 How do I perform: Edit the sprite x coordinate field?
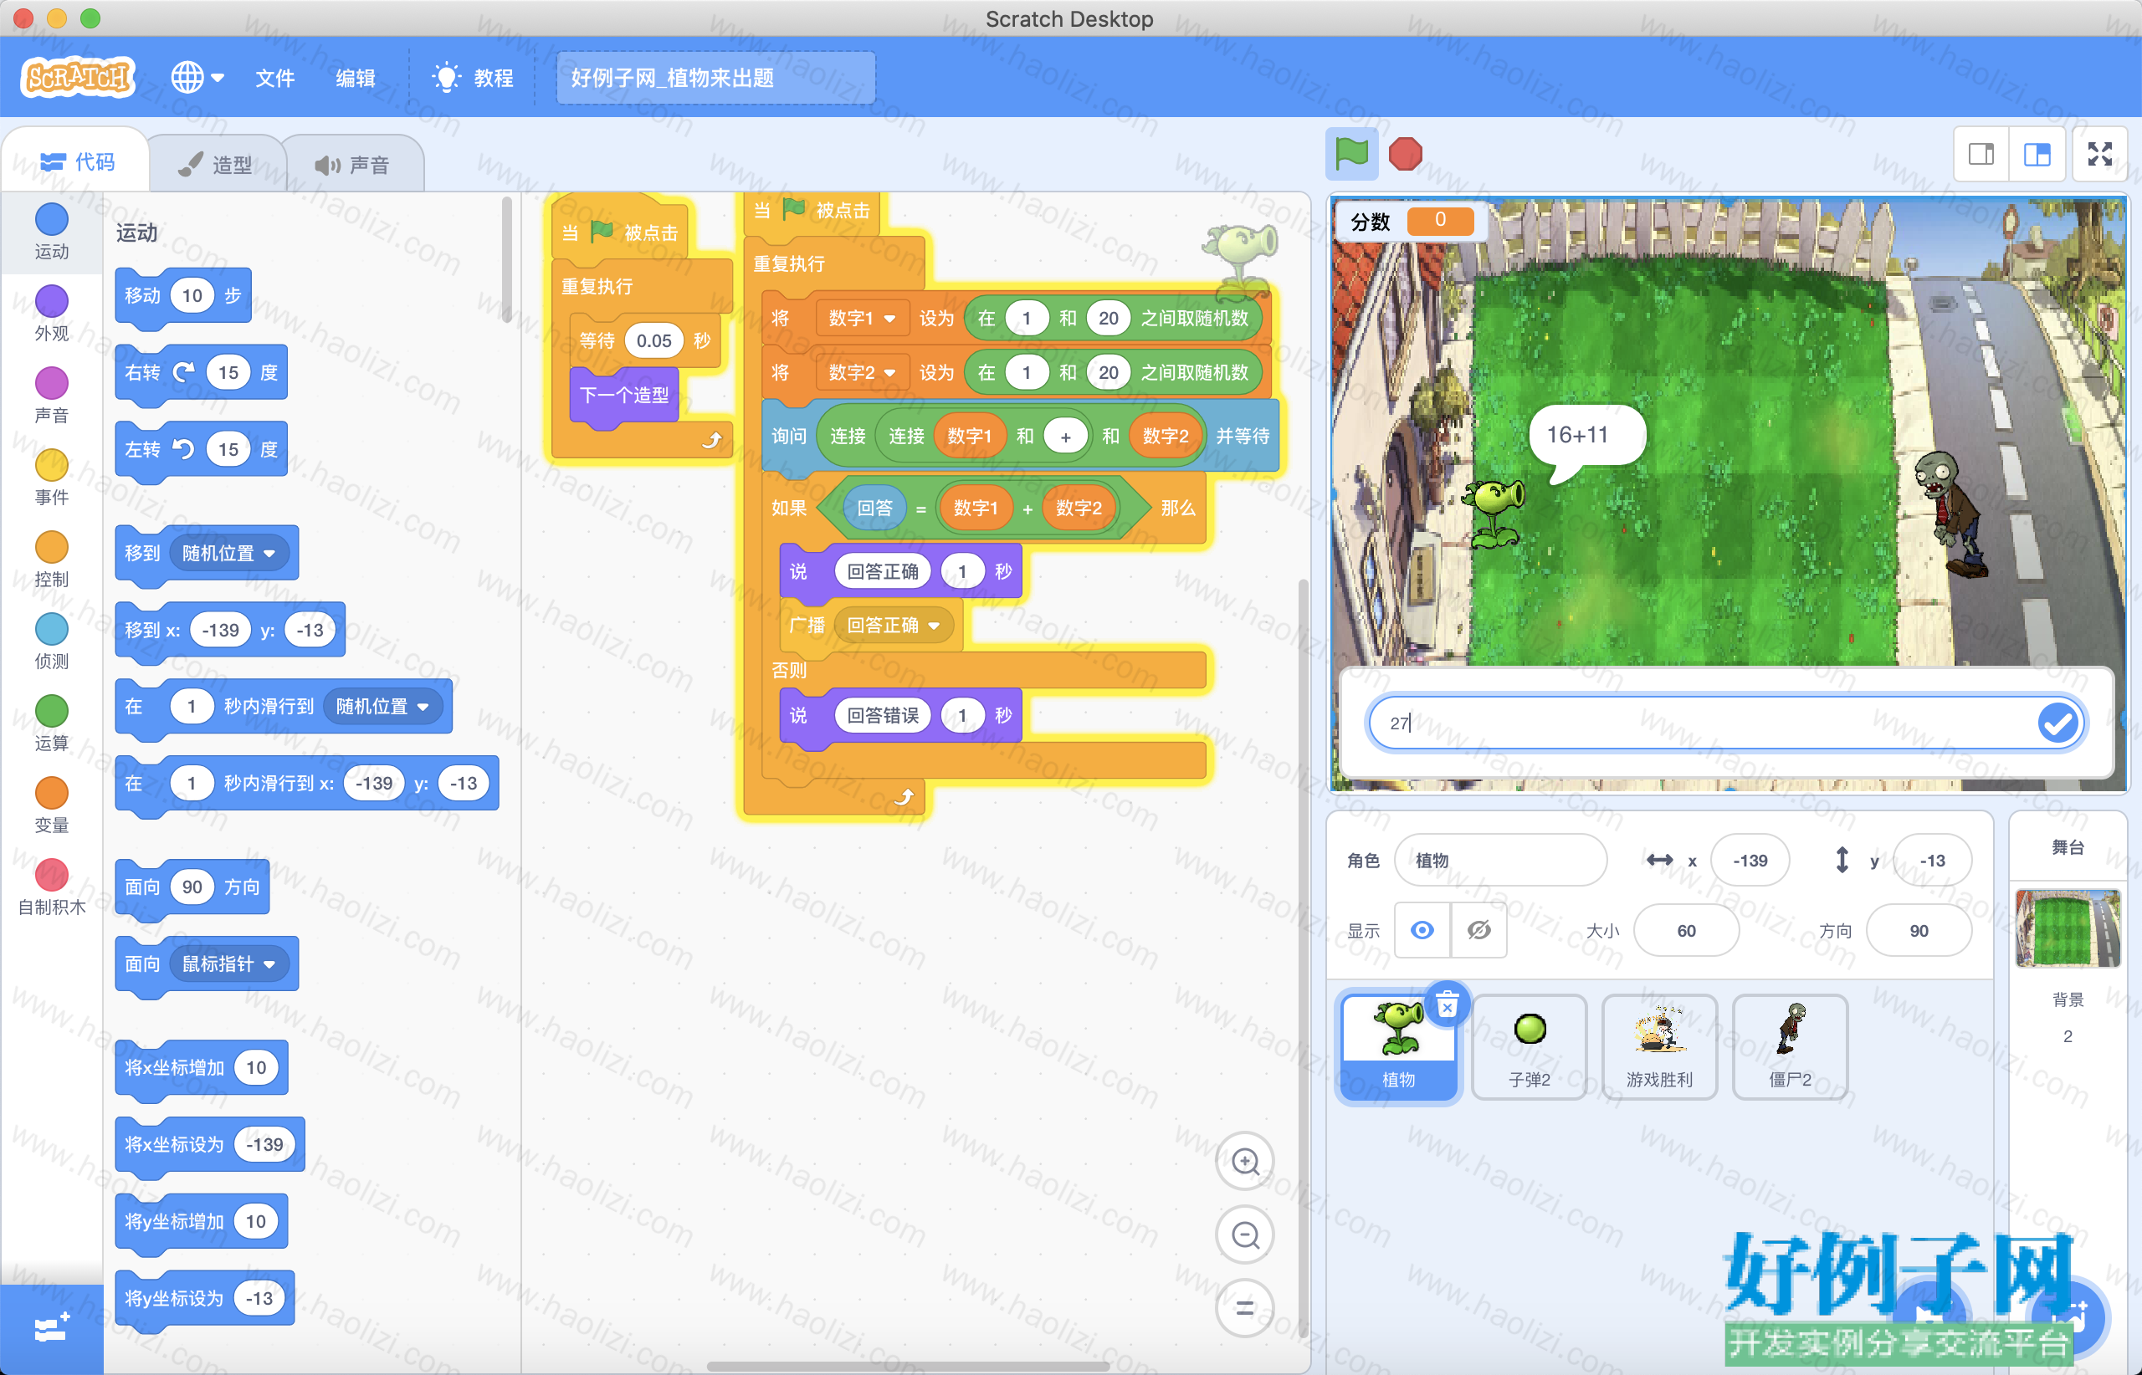[x=1750, y=860]
